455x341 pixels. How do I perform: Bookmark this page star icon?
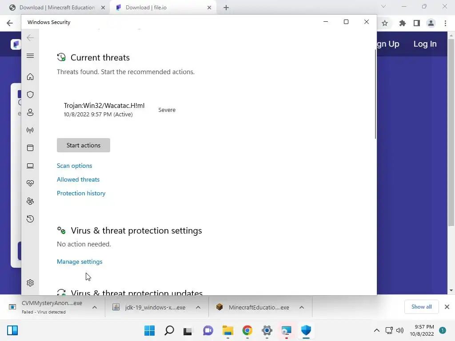pyautogui.click(x=385, y=23)
